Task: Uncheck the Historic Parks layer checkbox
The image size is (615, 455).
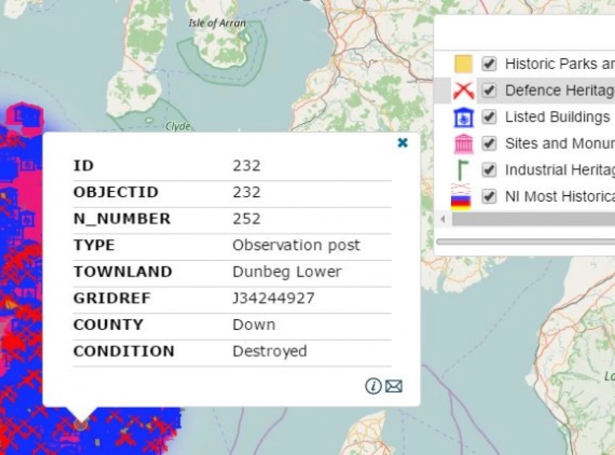Action: click(x=489, y=64)
